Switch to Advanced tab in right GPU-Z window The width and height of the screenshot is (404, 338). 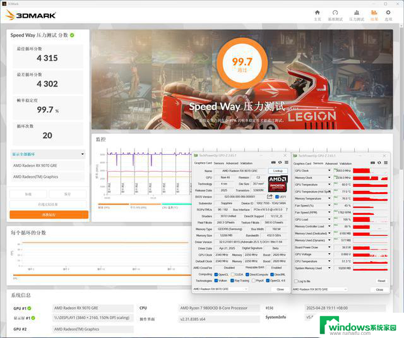(x=331, y=164)
